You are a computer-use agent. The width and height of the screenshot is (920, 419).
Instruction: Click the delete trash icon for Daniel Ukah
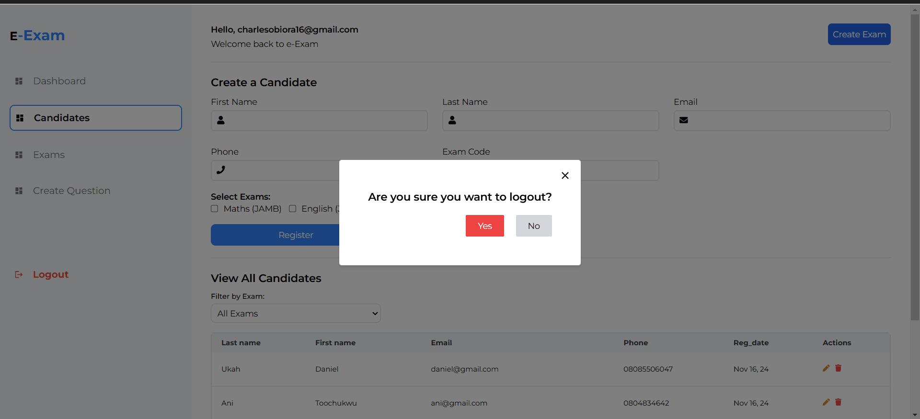[838, 368]
